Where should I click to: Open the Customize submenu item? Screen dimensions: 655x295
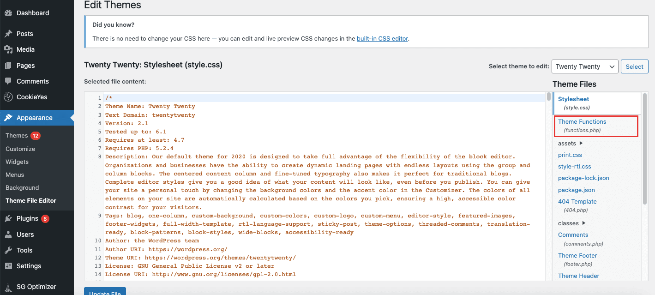(20, 149)
